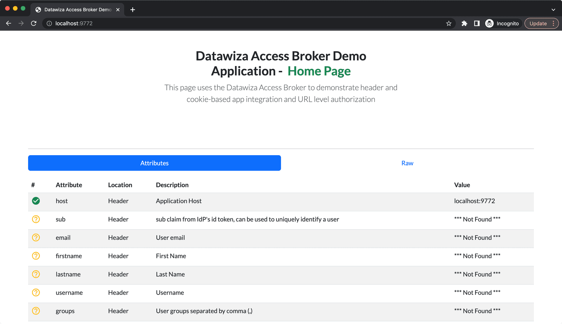Click the 'First Name' description

pyautogui.click(x=171, y=256)
